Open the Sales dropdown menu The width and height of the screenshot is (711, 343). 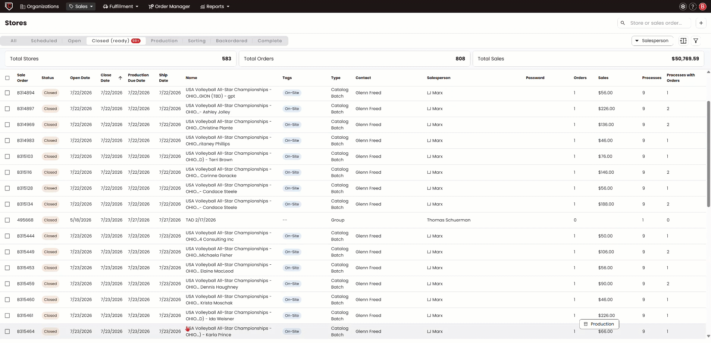[81, 6]
